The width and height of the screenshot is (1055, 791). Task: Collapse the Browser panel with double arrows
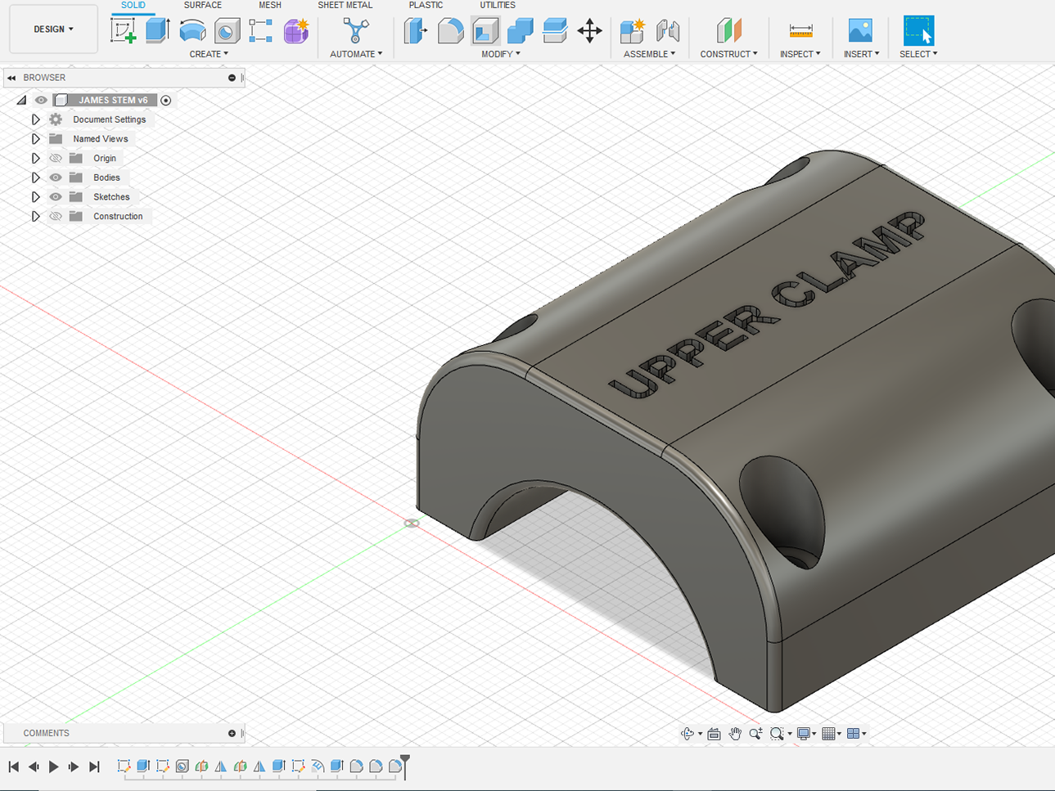11,78
